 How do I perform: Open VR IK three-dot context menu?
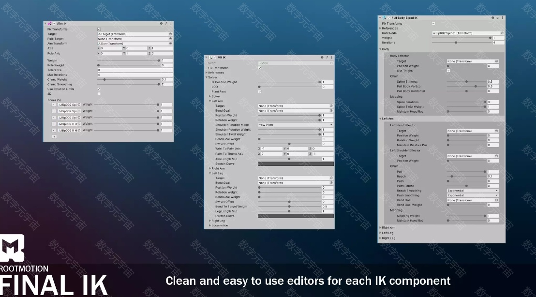331,58
